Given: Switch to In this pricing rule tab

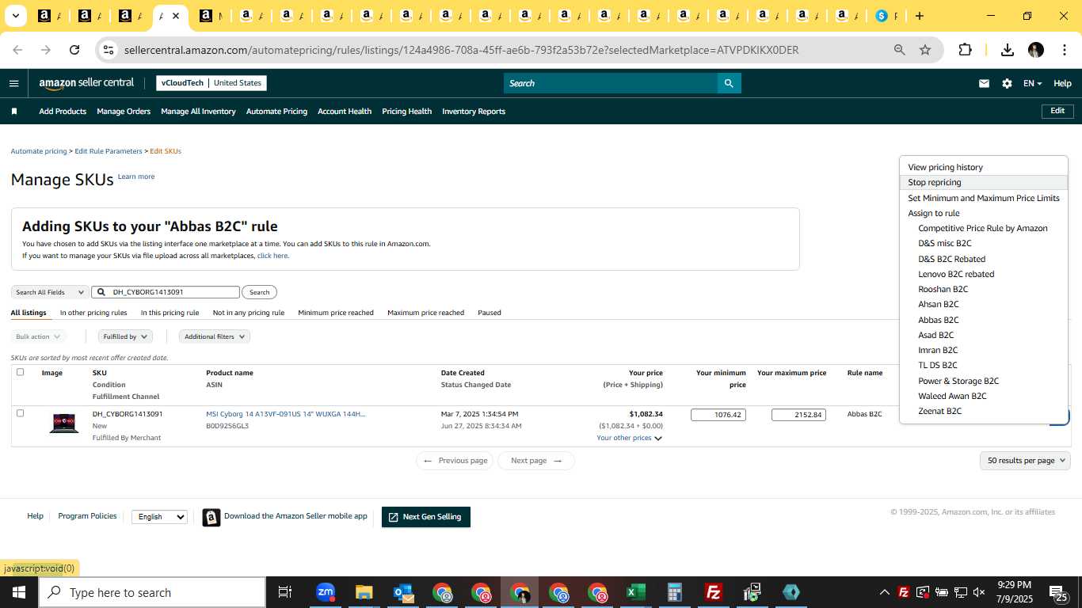Looking at the screenshot, I should (170, 313).
